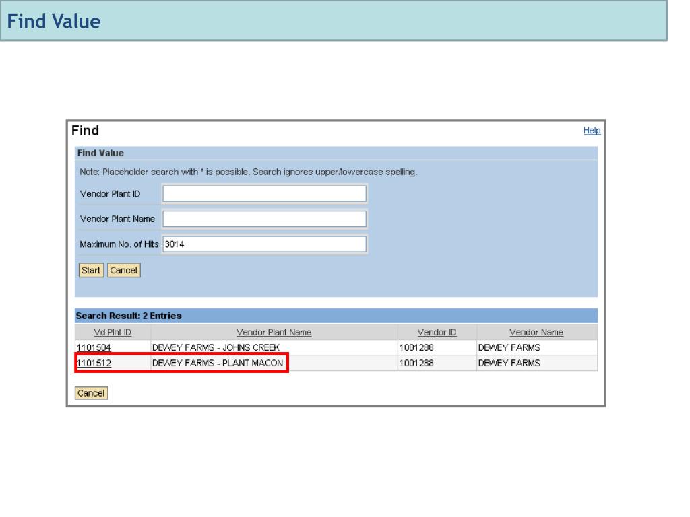Image resolution: width=690 pixels, height=517 pixels.
Task: Select plant ID 1101512 link
Action: click(x=94, y=364)
